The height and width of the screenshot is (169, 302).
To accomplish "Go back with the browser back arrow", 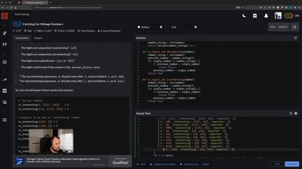I will pos(2,8).
